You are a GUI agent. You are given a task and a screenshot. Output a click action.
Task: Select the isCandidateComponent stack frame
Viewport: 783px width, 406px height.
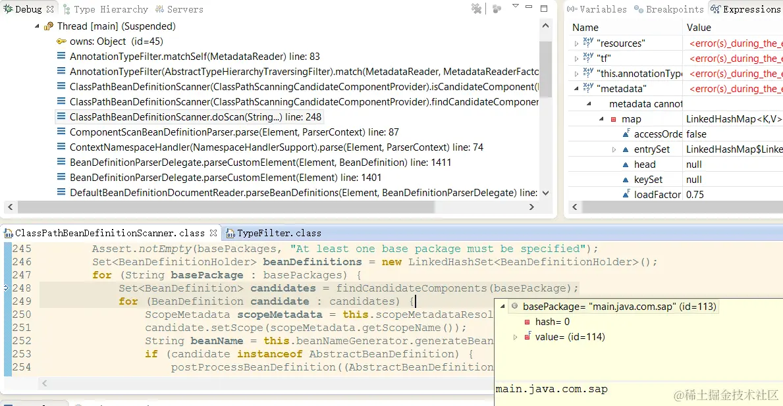(304, 87)
